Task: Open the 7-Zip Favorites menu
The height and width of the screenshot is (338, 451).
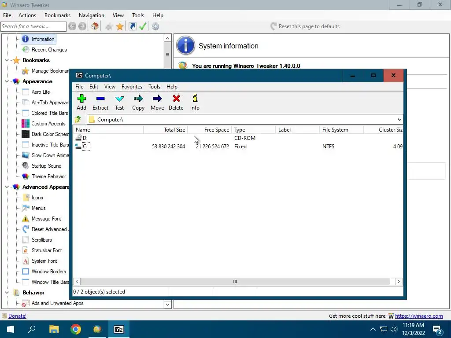Action: point(132,87)
